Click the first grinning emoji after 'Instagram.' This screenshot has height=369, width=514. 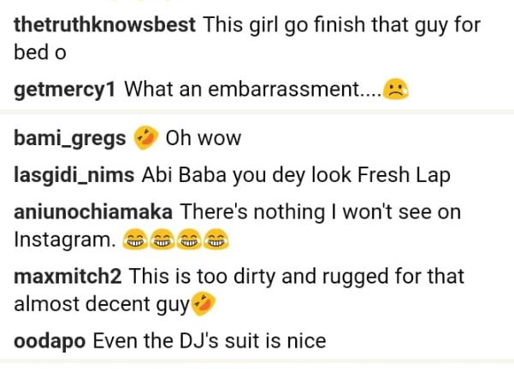coord(132,242)
